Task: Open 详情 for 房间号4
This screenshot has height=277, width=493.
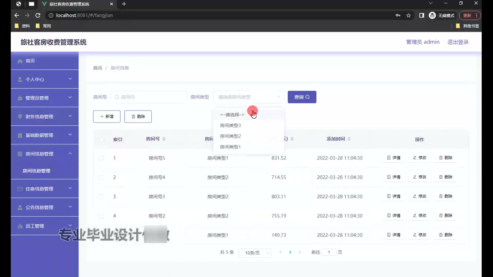Action: (394, 177)
